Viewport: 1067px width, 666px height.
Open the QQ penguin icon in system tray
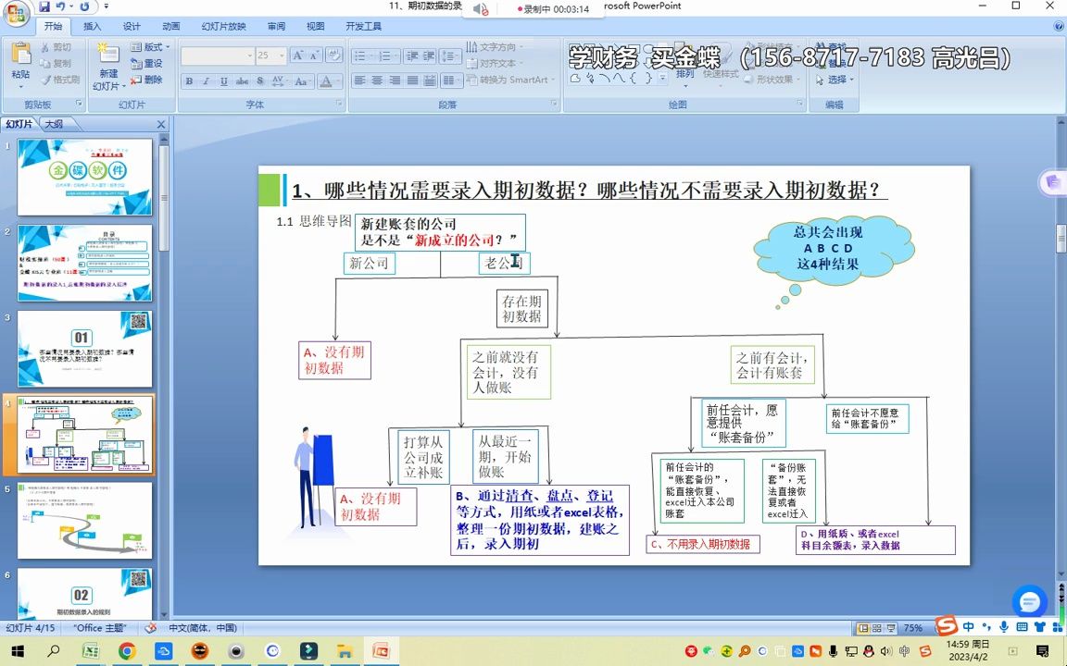click(x=868, y=652)
